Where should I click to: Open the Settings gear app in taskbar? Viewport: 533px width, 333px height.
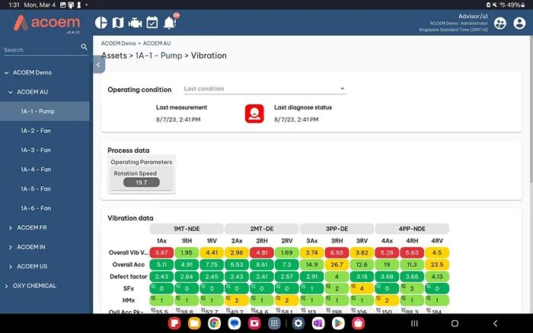[x=298, y=323]
